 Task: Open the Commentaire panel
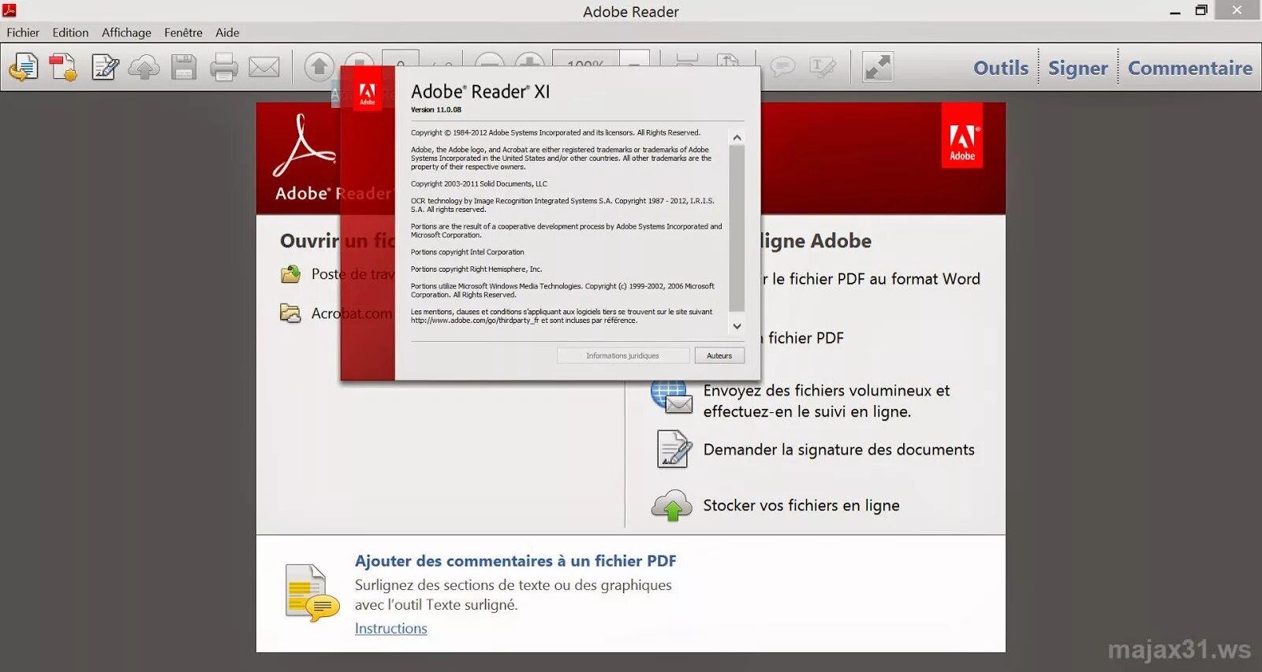coord(1189,68)
